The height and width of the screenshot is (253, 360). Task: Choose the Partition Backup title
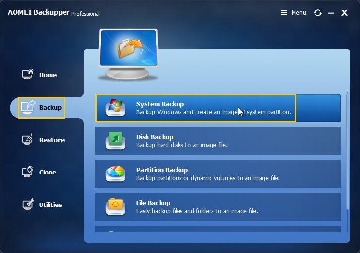[x=162, y=170]
